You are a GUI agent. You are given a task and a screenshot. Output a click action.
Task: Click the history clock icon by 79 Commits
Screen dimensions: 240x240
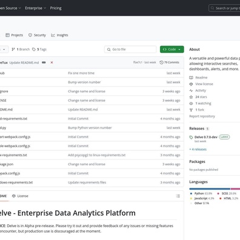(161, 62)
